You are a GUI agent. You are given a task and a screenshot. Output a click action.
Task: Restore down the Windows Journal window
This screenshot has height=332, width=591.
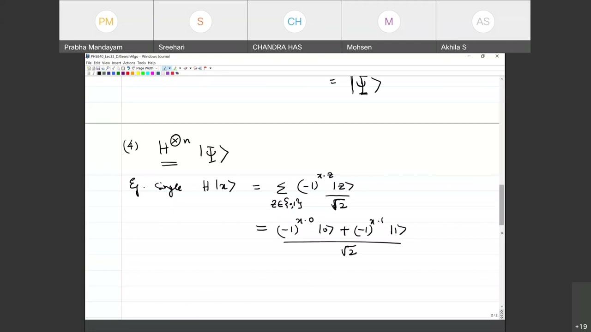[483, 56]
